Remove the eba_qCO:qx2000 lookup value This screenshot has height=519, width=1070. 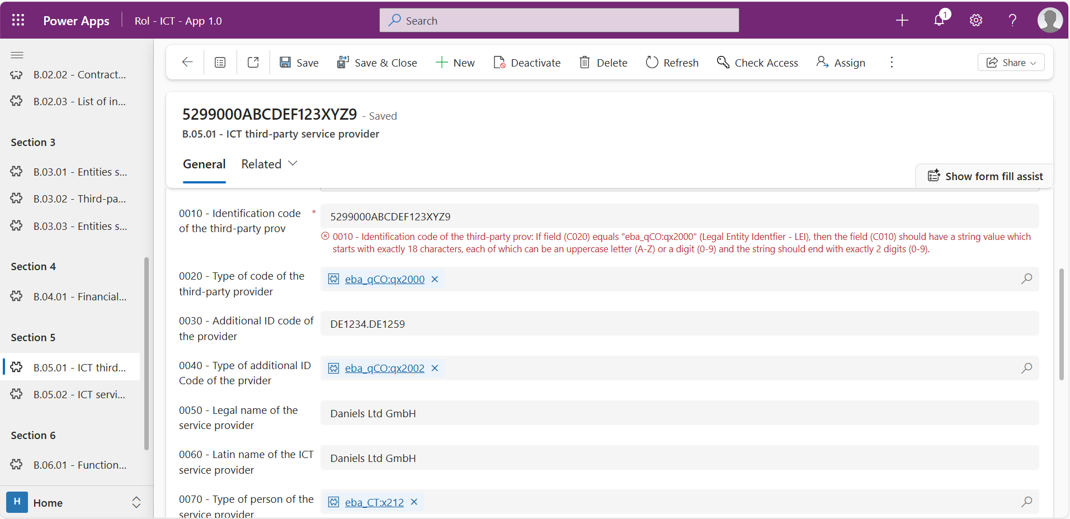click(435, 279)
